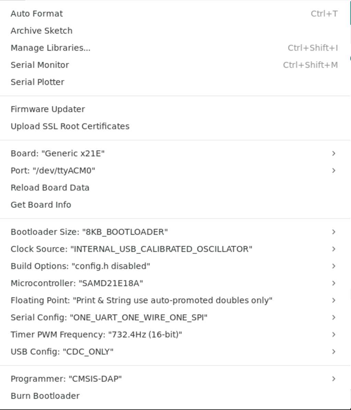Open the Clock Source options submenu
This screenshot has height=410, width=351.
pyautogui.click(x=132, y=249)
